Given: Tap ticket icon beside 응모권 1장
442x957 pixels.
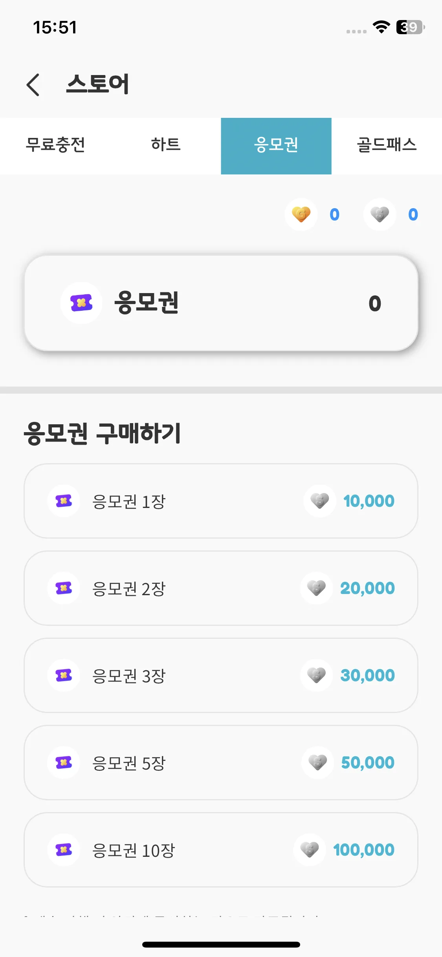Looking at the screenshot, I should point(64,501).
